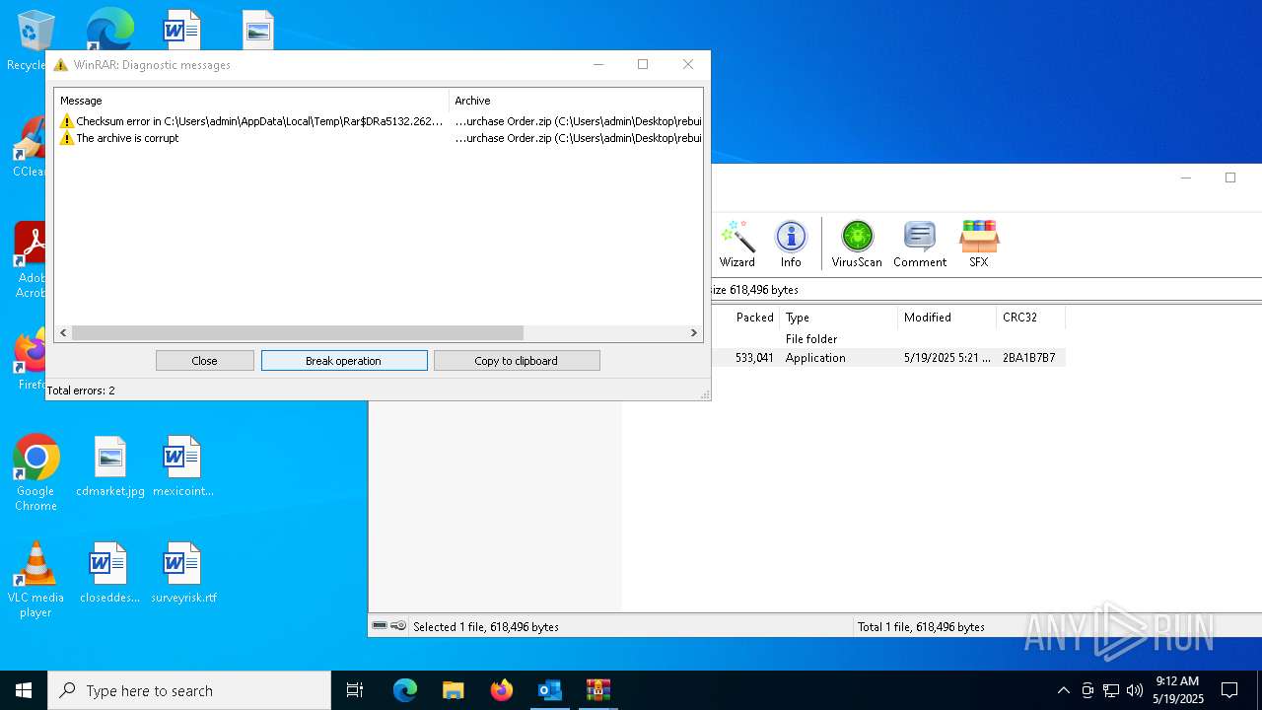
Task: Switch to WinRAR on the taskbar
Action: click(x=597, y=690)
